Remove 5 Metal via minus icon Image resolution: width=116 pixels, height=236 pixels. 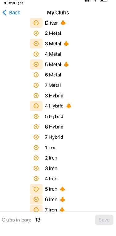36,64
